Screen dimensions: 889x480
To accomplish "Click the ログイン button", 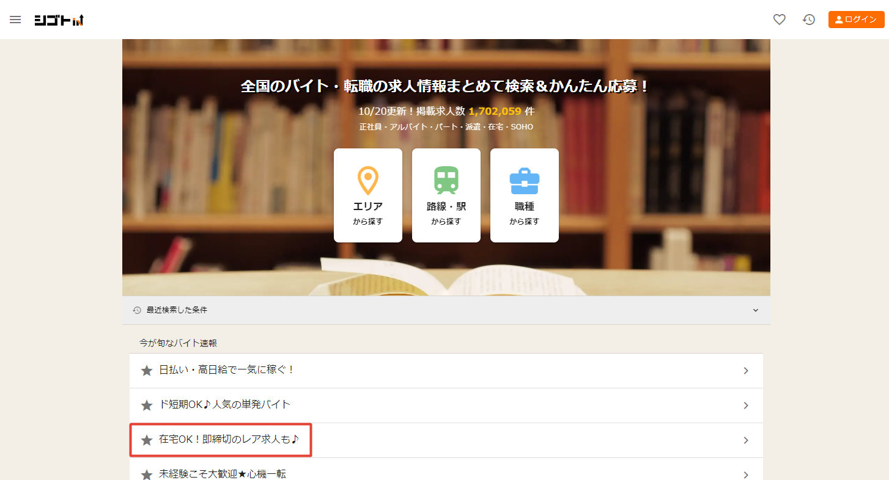I will [856, 19].
